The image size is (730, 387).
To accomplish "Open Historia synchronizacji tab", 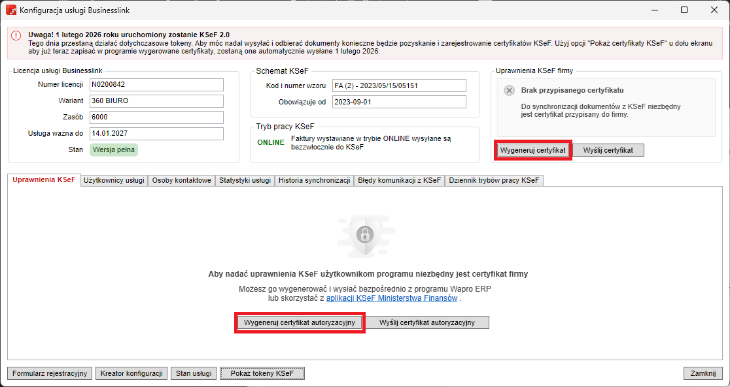I will (x=314, y=181).
